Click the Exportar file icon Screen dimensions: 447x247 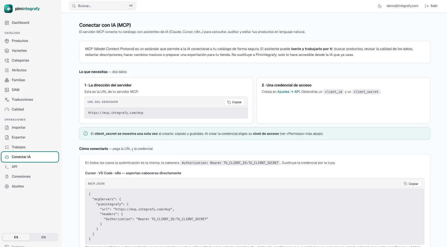(7, 137)
